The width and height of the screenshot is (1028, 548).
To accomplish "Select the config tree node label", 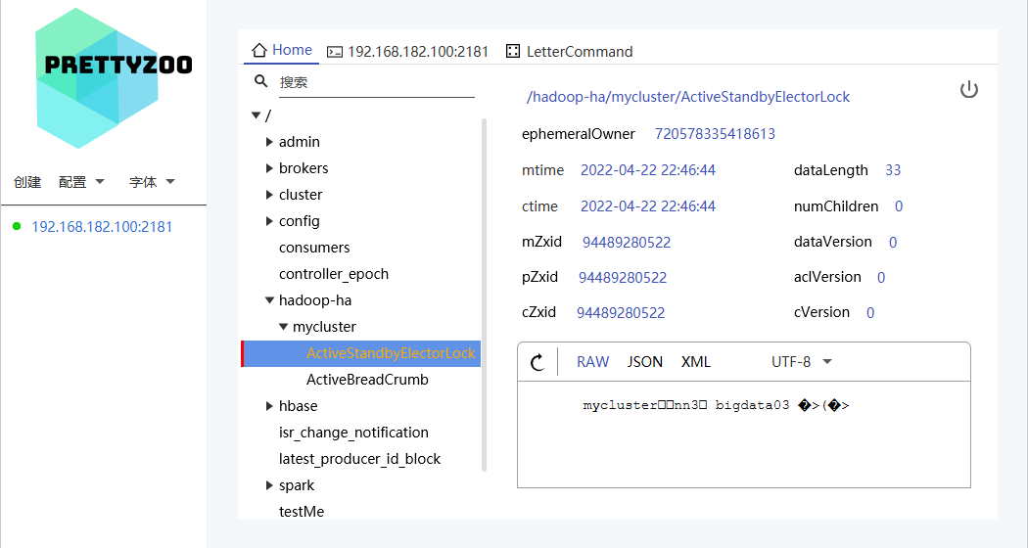I will [299, 221].
